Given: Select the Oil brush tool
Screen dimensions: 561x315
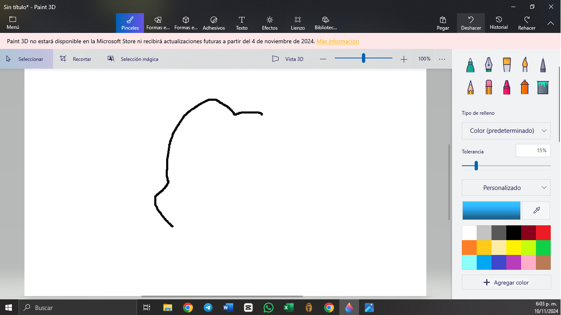Looking at the screenshot, I should (x=507, y=65).
